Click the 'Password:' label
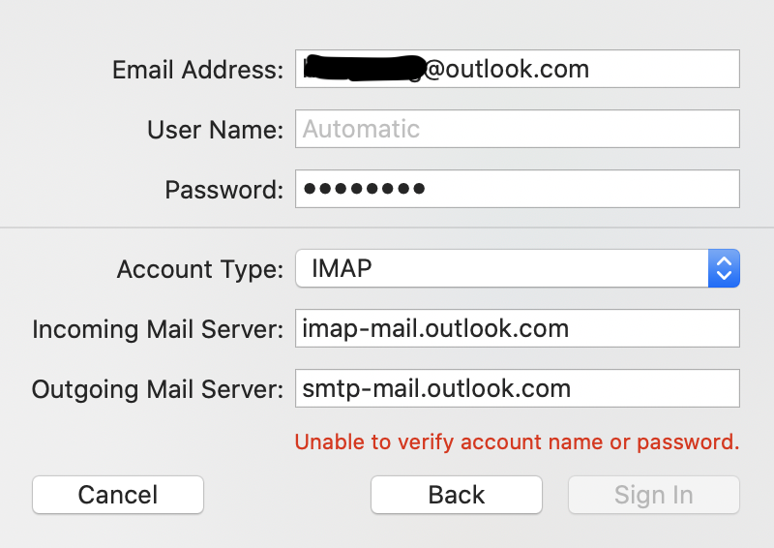Screen dimensions: 774x548 tap(223, 190)
